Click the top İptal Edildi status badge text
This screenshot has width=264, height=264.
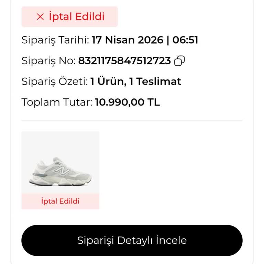click(x=76, y=16)
